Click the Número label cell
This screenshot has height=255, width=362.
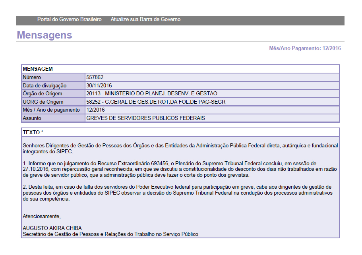tap(53, 77)
